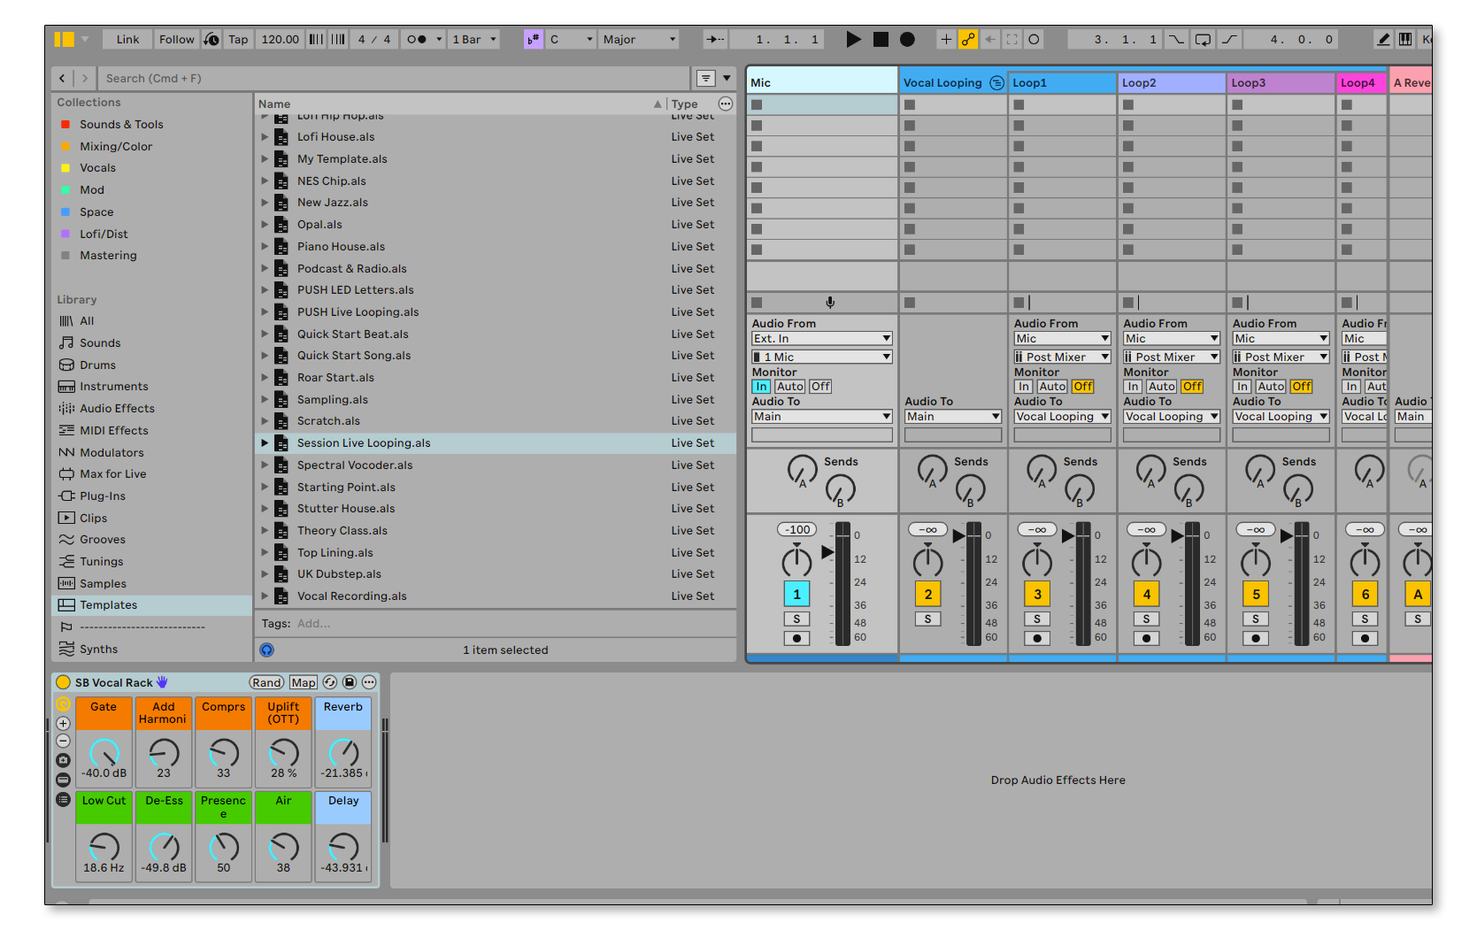This screenshot has width=1477, height=930.
Task: Open the Drums category in the Library
Action: [x=97, y=365]
